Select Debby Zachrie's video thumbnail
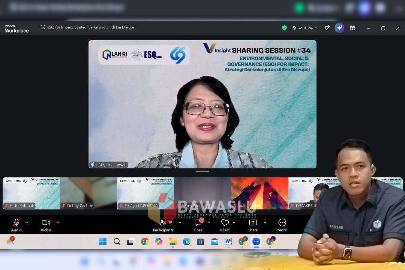The width and height of the screenshot is (405, 270). (88, 193)
